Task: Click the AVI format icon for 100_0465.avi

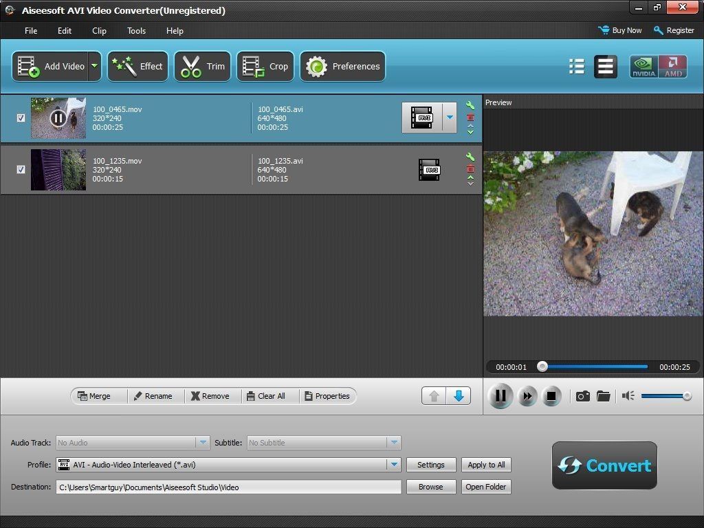Action: (422, 118)
